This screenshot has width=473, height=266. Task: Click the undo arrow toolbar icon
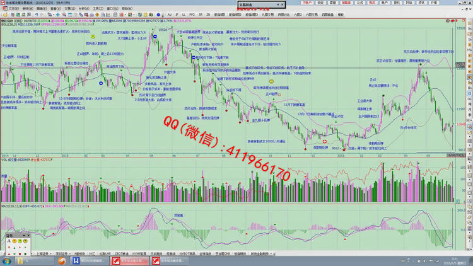click(37, 14)
